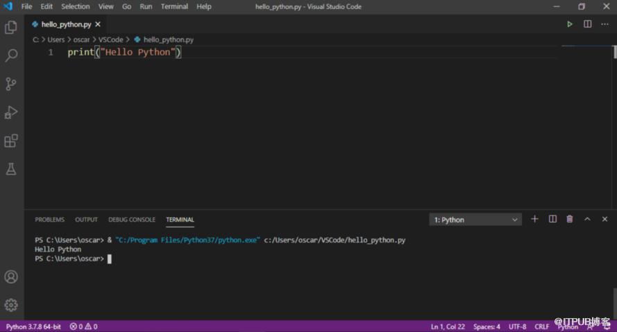617x332 pixels.
Task: Open the Edit menu
Action: [47, 6]
